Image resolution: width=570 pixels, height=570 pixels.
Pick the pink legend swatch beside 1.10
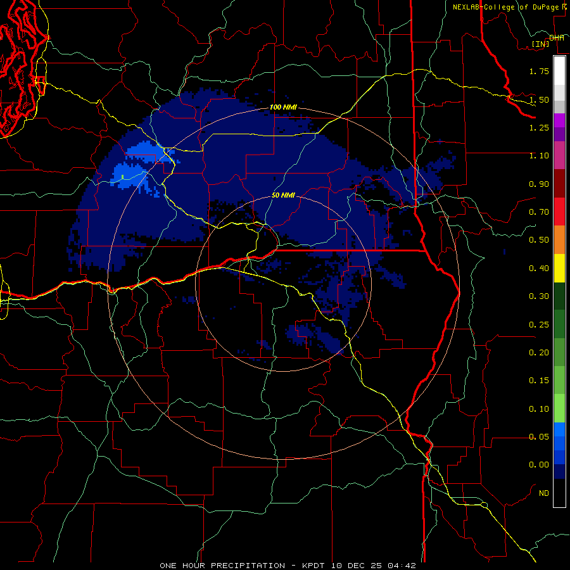pos(559,155)
